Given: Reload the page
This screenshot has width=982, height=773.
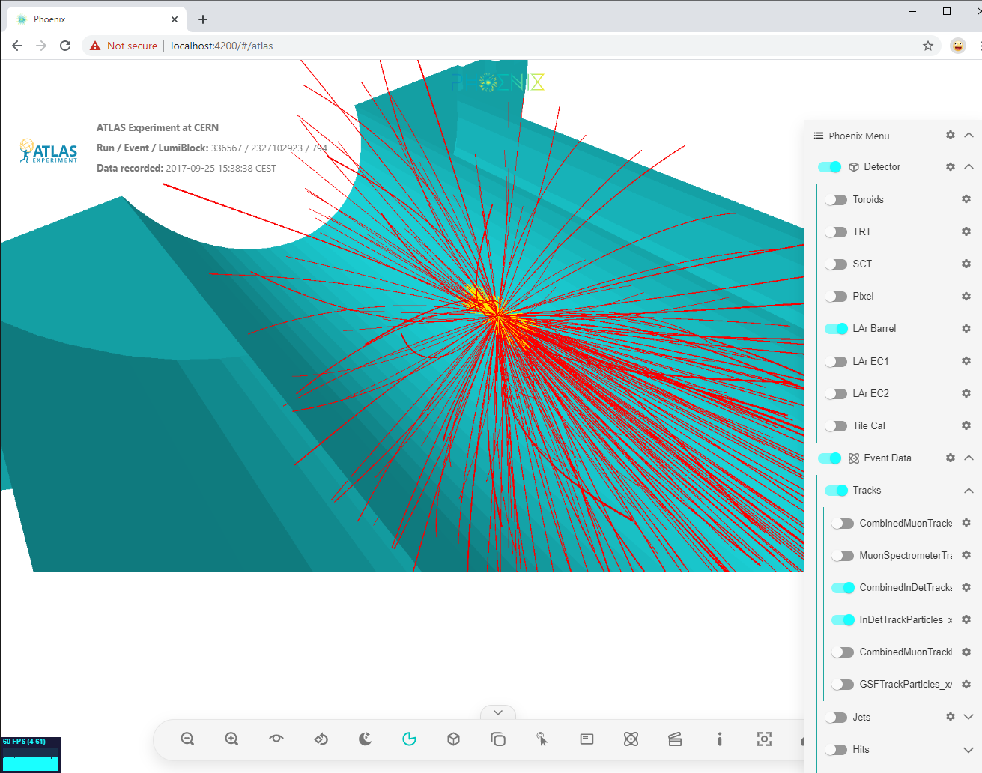Looking at the screenshot, I should click(x=65, y=46).
